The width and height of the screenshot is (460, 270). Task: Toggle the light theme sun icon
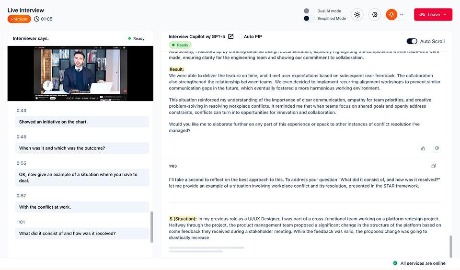(x=357, y=14)
